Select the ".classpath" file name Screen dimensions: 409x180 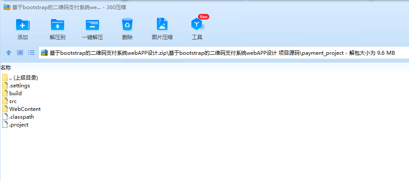(x=21, y=117)
